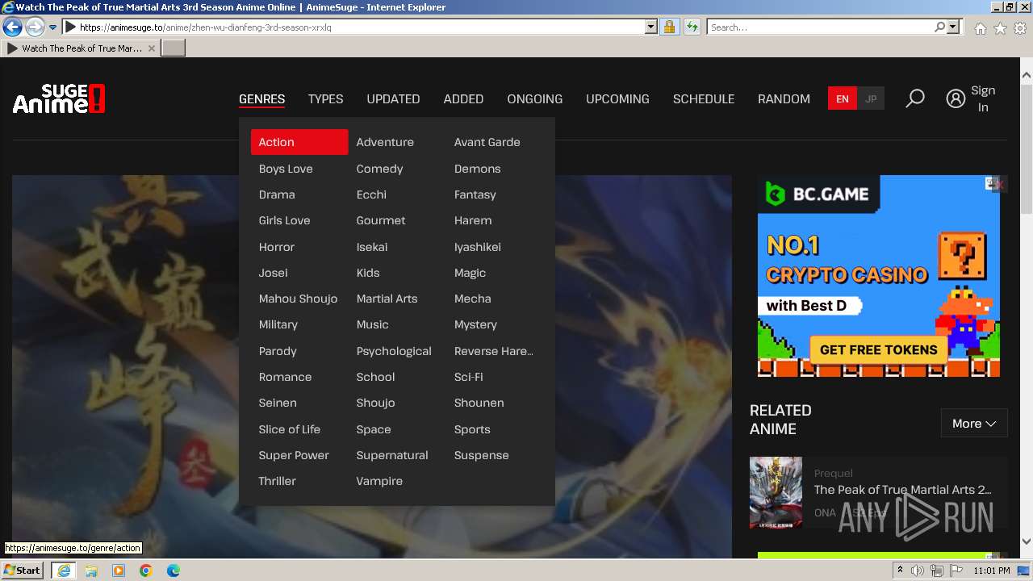1033x581 pixels.
Task: Open the Windows Start menu
Action: click(x=23, y=571)
